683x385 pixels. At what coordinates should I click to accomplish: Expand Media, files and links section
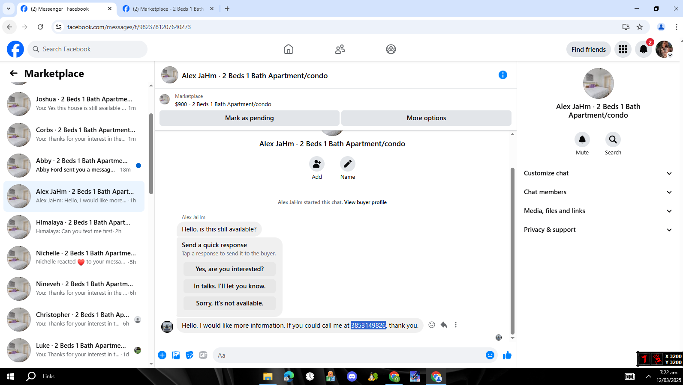[x=598, y=211]
